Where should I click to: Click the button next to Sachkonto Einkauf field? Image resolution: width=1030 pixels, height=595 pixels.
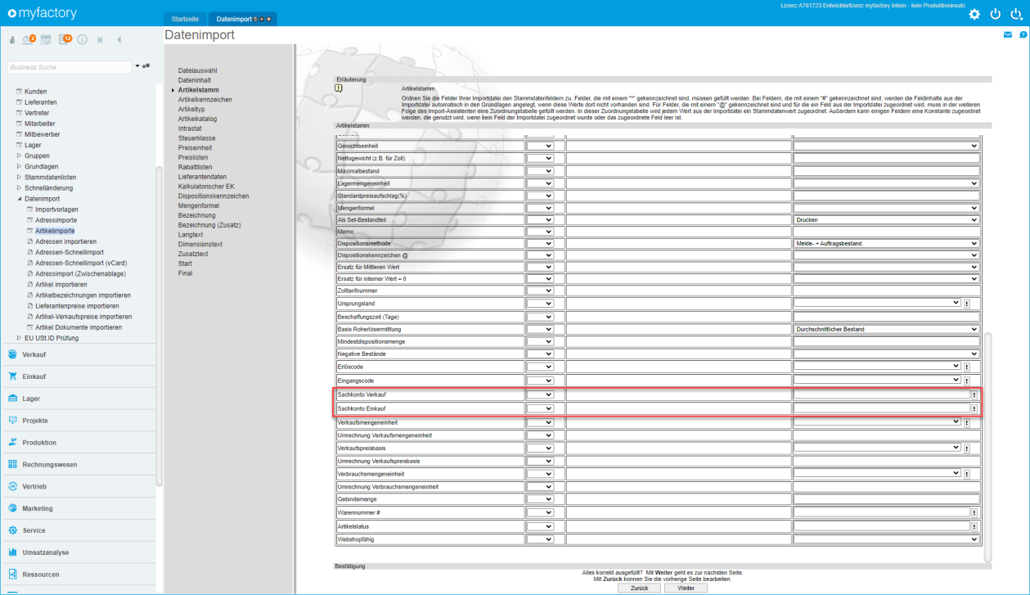(x=974, y=408)
